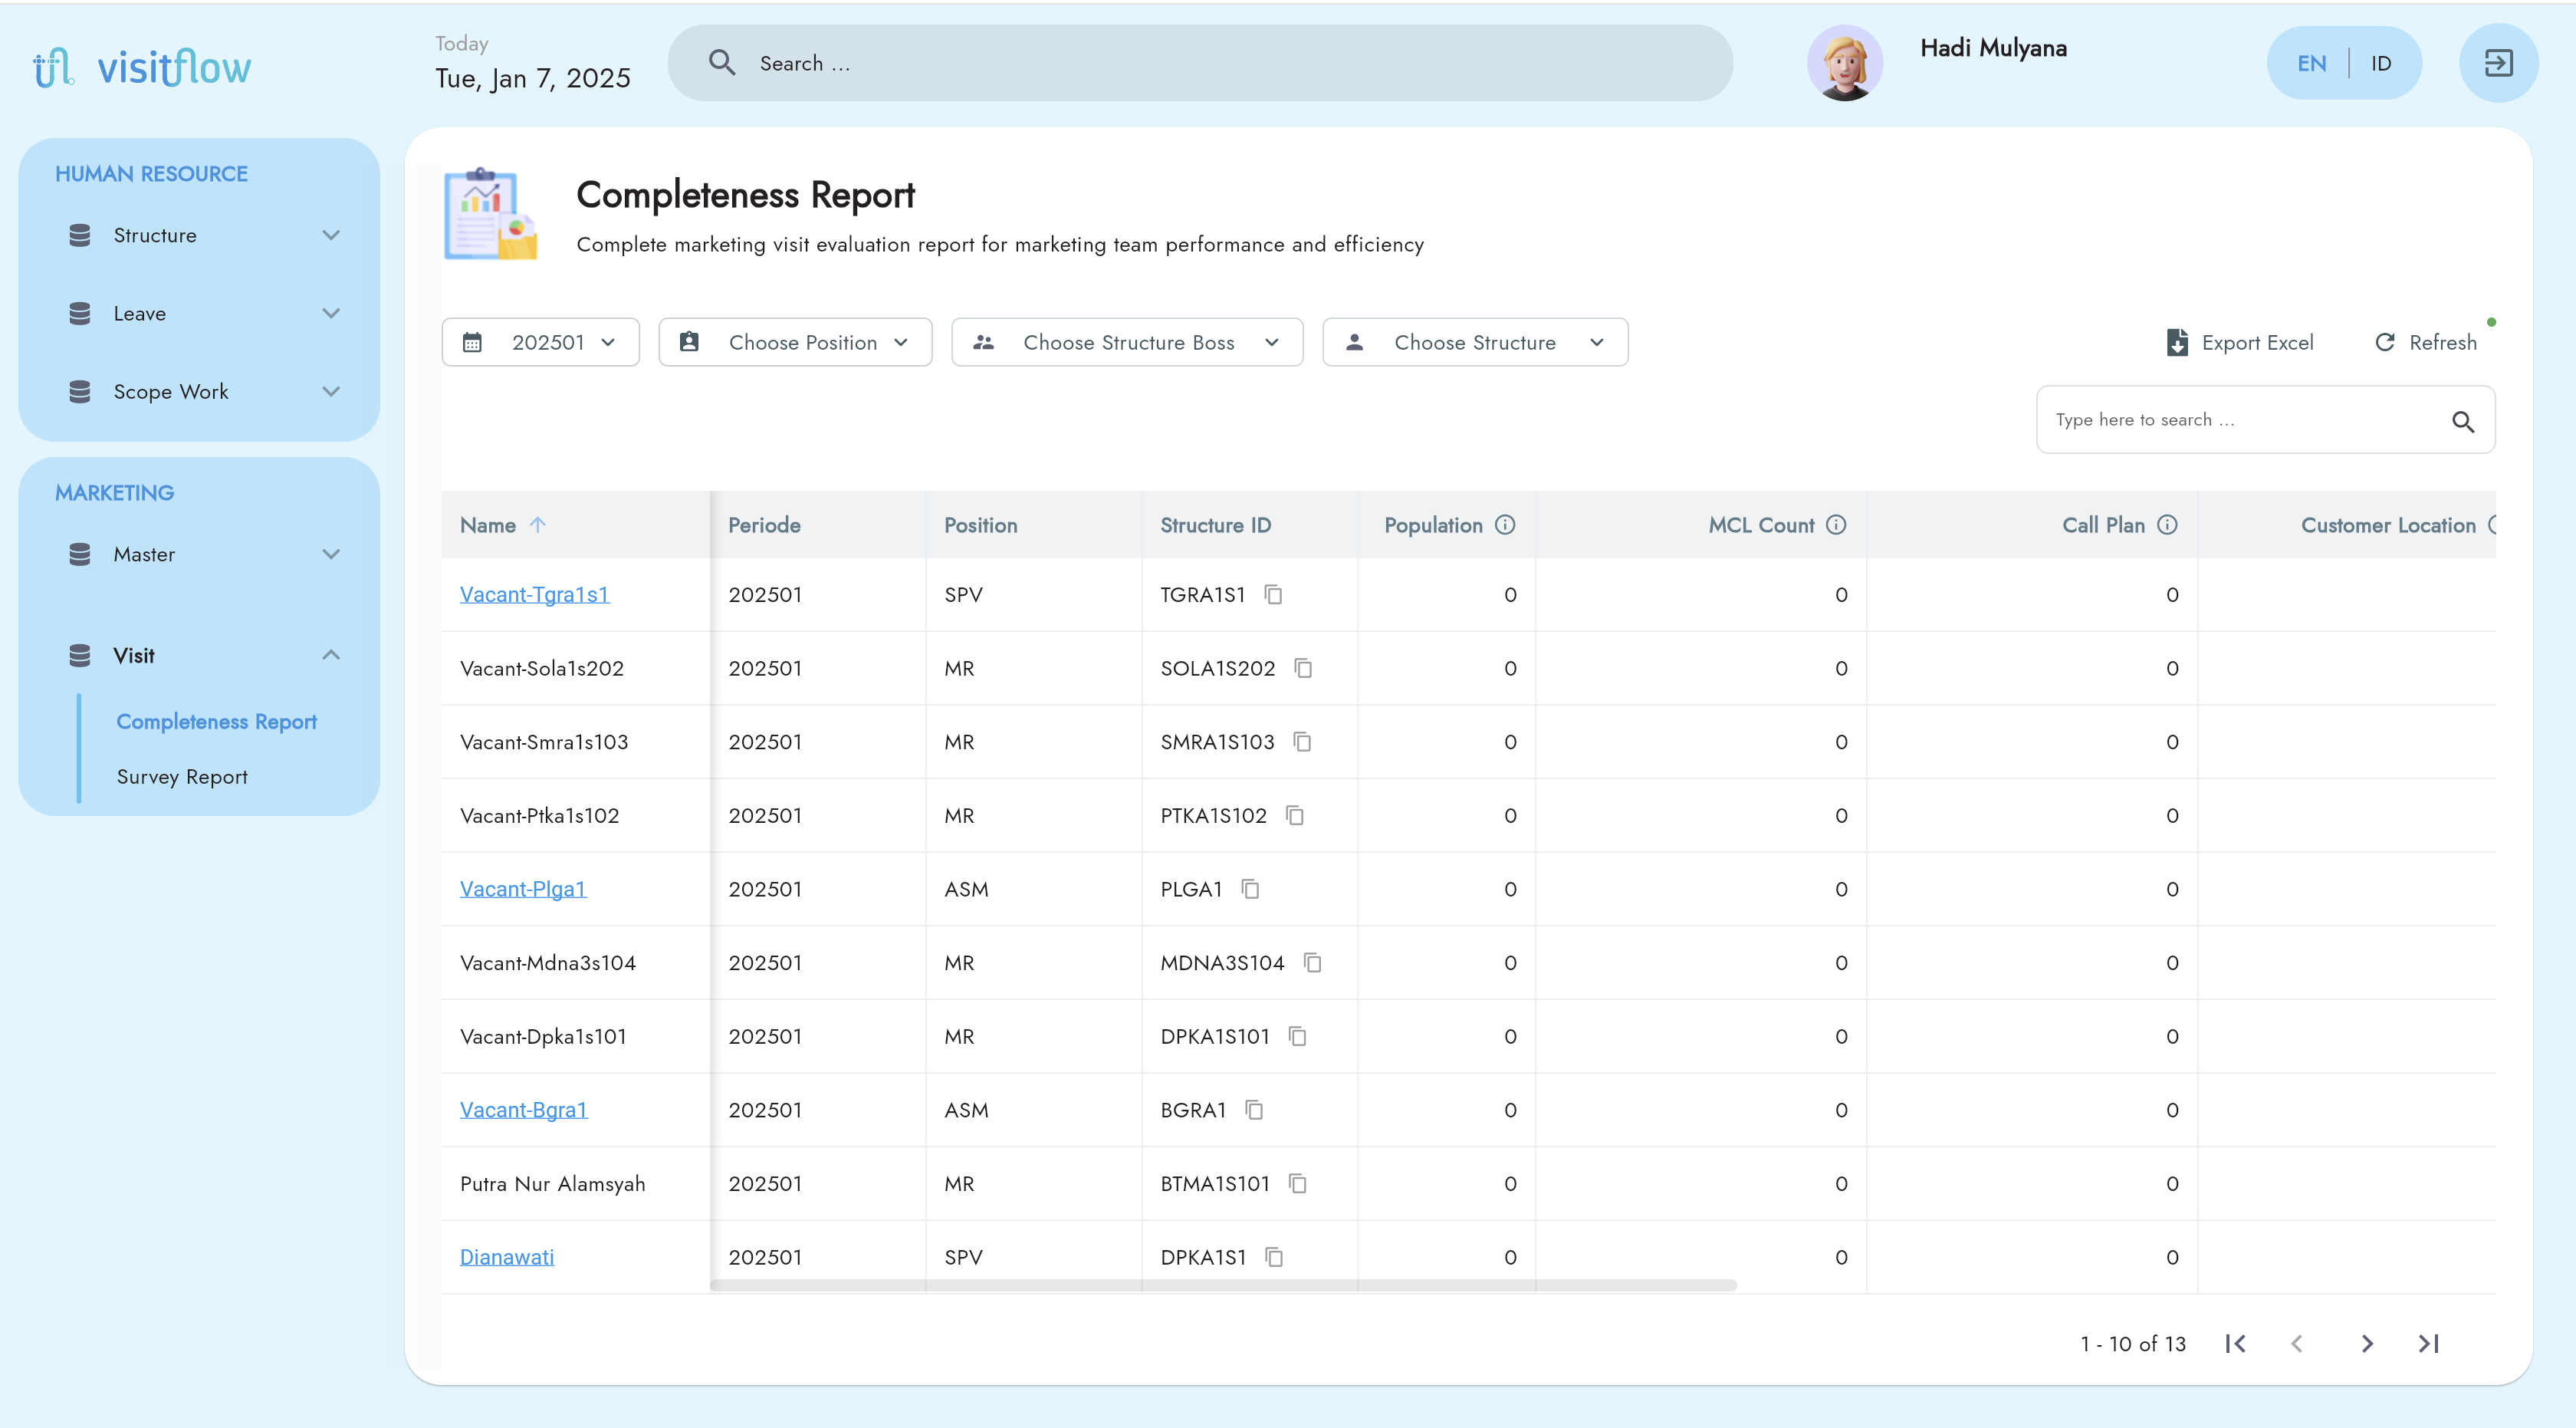Viewport: 2576px width, 1428px height.
Task: Open the 202501 period dropdown
Action: pyautogui.click(x=541, y=343)
